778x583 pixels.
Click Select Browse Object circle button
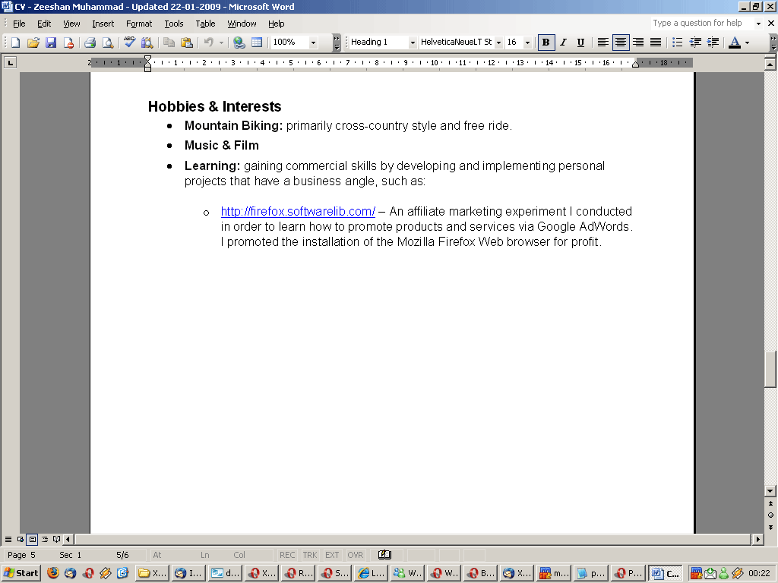point(770,515)
